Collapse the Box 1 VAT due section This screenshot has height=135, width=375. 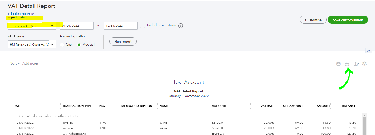[x=15, y=116]
